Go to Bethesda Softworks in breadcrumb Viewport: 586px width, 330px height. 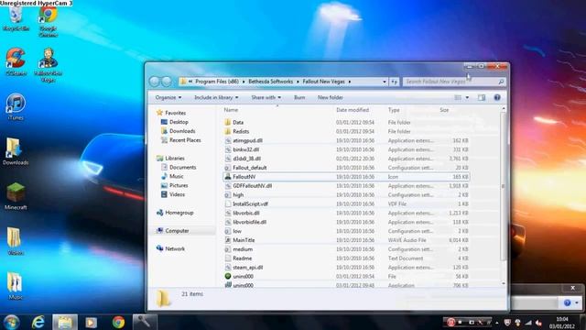[x=271, y=82]
